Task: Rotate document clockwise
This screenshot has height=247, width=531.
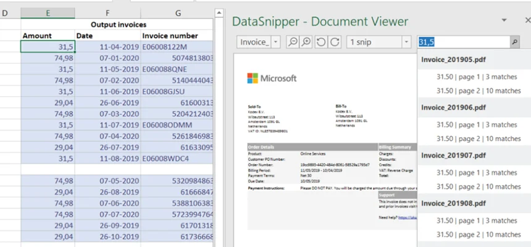Action: point(334,42)
